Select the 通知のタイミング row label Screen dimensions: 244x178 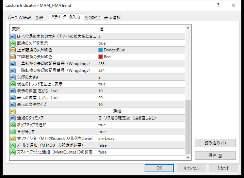coord(30,118)
